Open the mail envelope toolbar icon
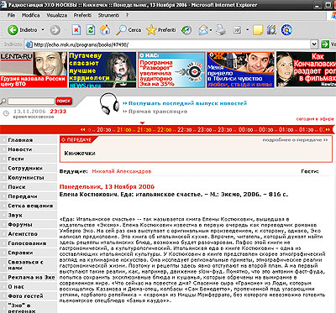This screenshot has width=336, height=313. (x=203, y=30)
